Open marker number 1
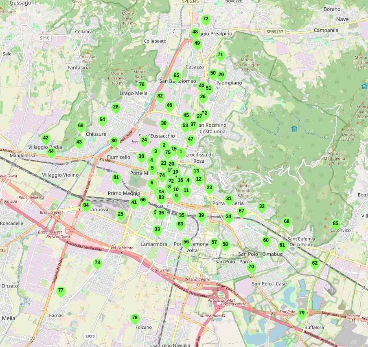 [x=181, y=153]
